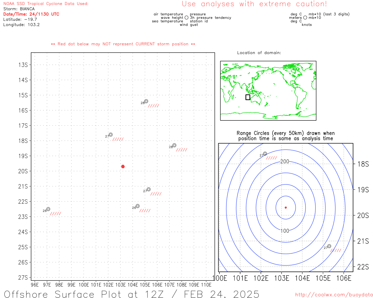373x298 pixels.
Task: Click the 'sea temperature' legend label
Action: click(x=168, y=21)
